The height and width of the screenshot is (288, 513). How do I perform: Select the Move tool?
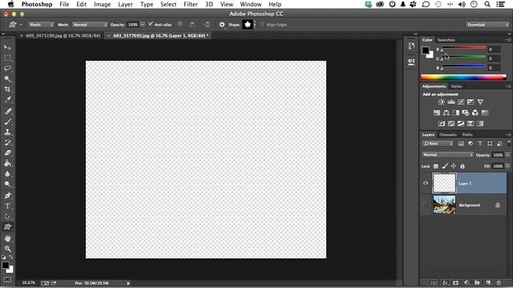coord(7,48)
